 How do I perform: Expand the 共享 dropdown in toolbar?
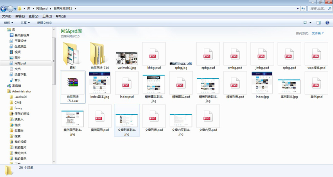[x=25, y=23]
